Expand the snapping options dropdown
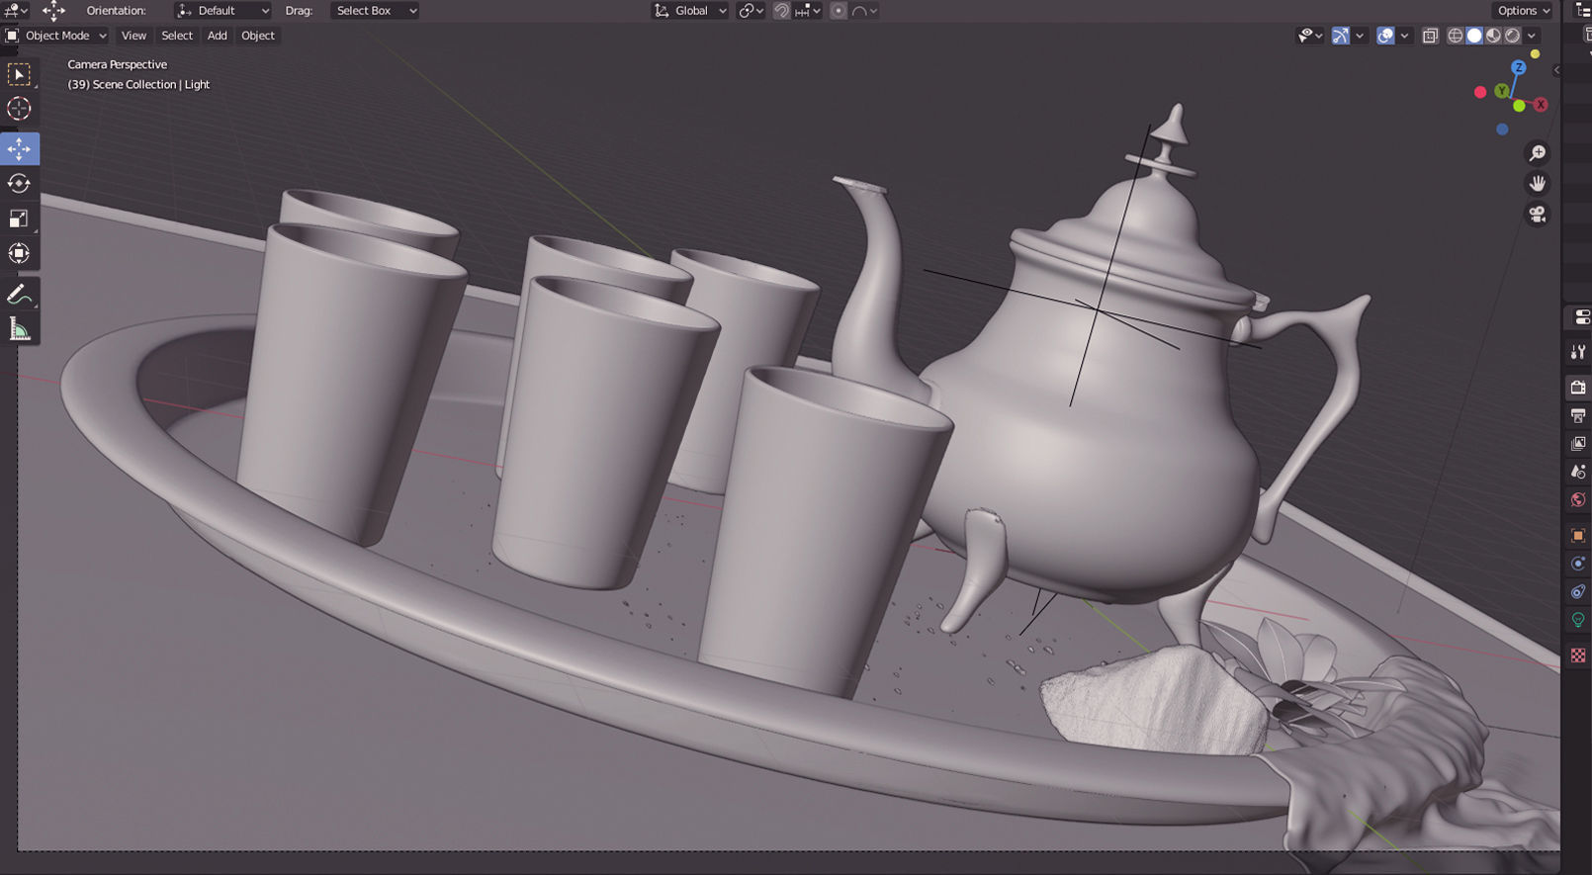1592x875 pixels. tap(808, 11)
